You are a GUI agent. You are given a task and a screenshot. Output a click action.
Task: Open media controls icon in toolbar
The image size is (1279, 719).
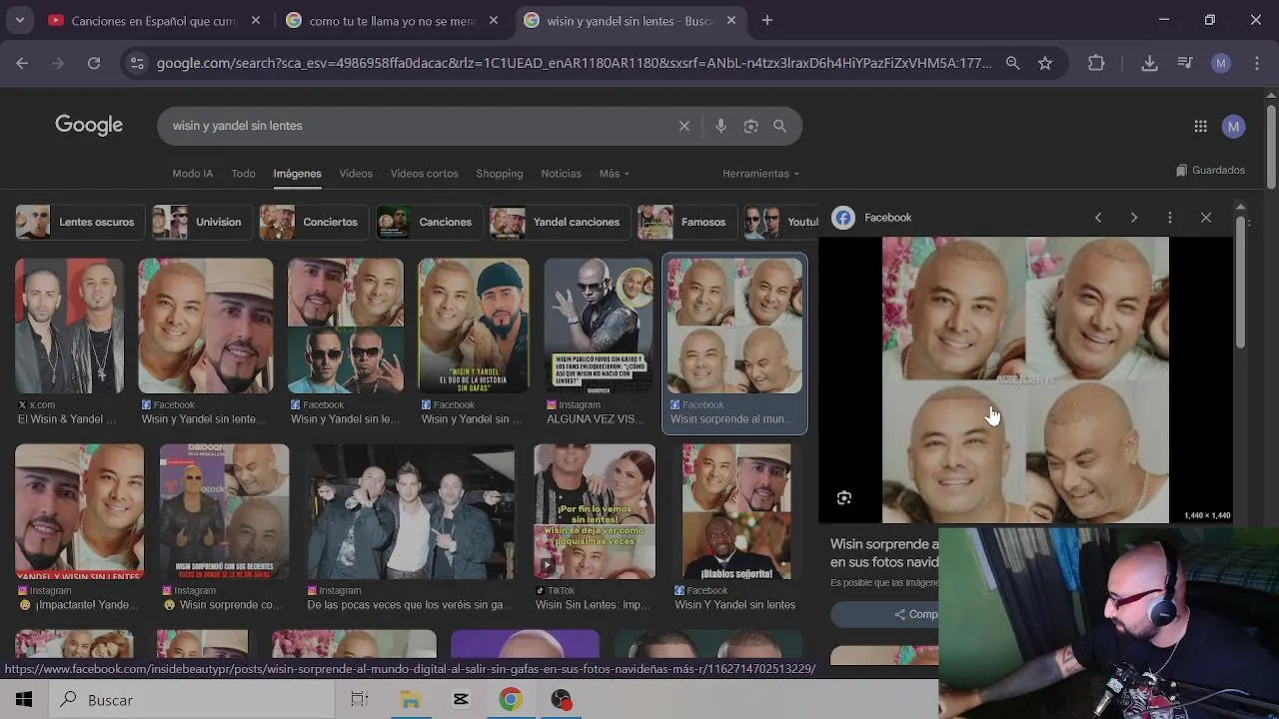point(1185,63)
